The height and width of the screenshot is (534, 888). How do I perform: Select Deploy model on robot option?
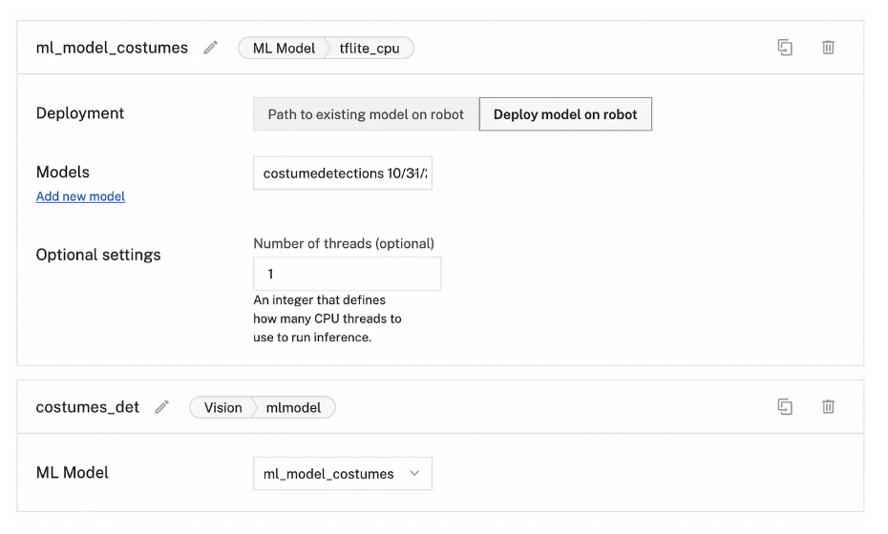[565, 114]
